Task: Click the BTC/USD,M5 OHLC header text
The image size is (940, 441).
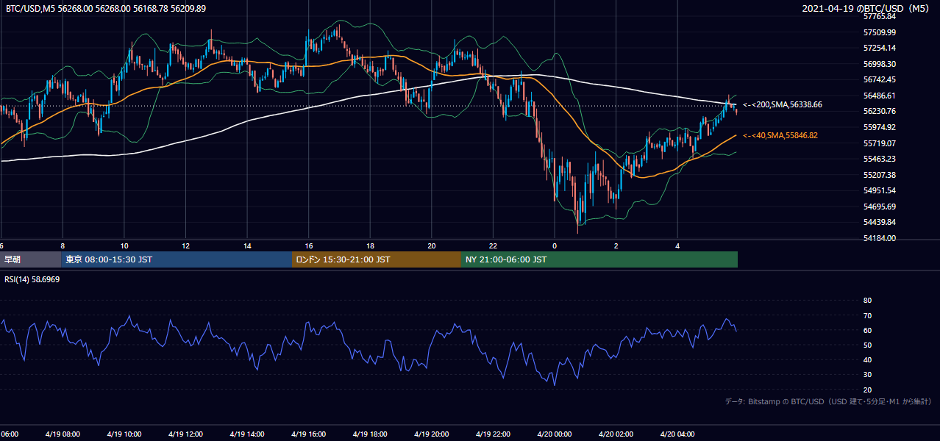Action: 106,8
